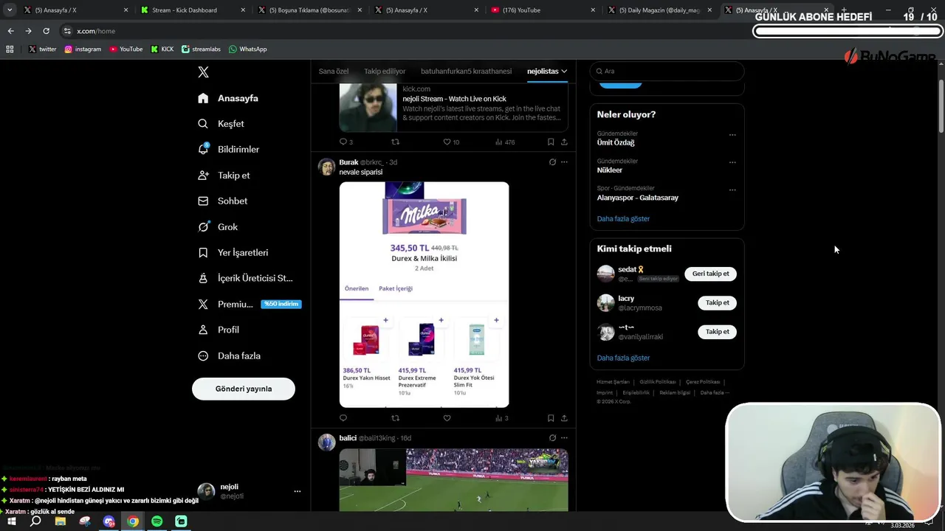The height and width of the screenshot is (531, 945).
Task: View analytics on Burak's post
Action: (x=501, y=418)
